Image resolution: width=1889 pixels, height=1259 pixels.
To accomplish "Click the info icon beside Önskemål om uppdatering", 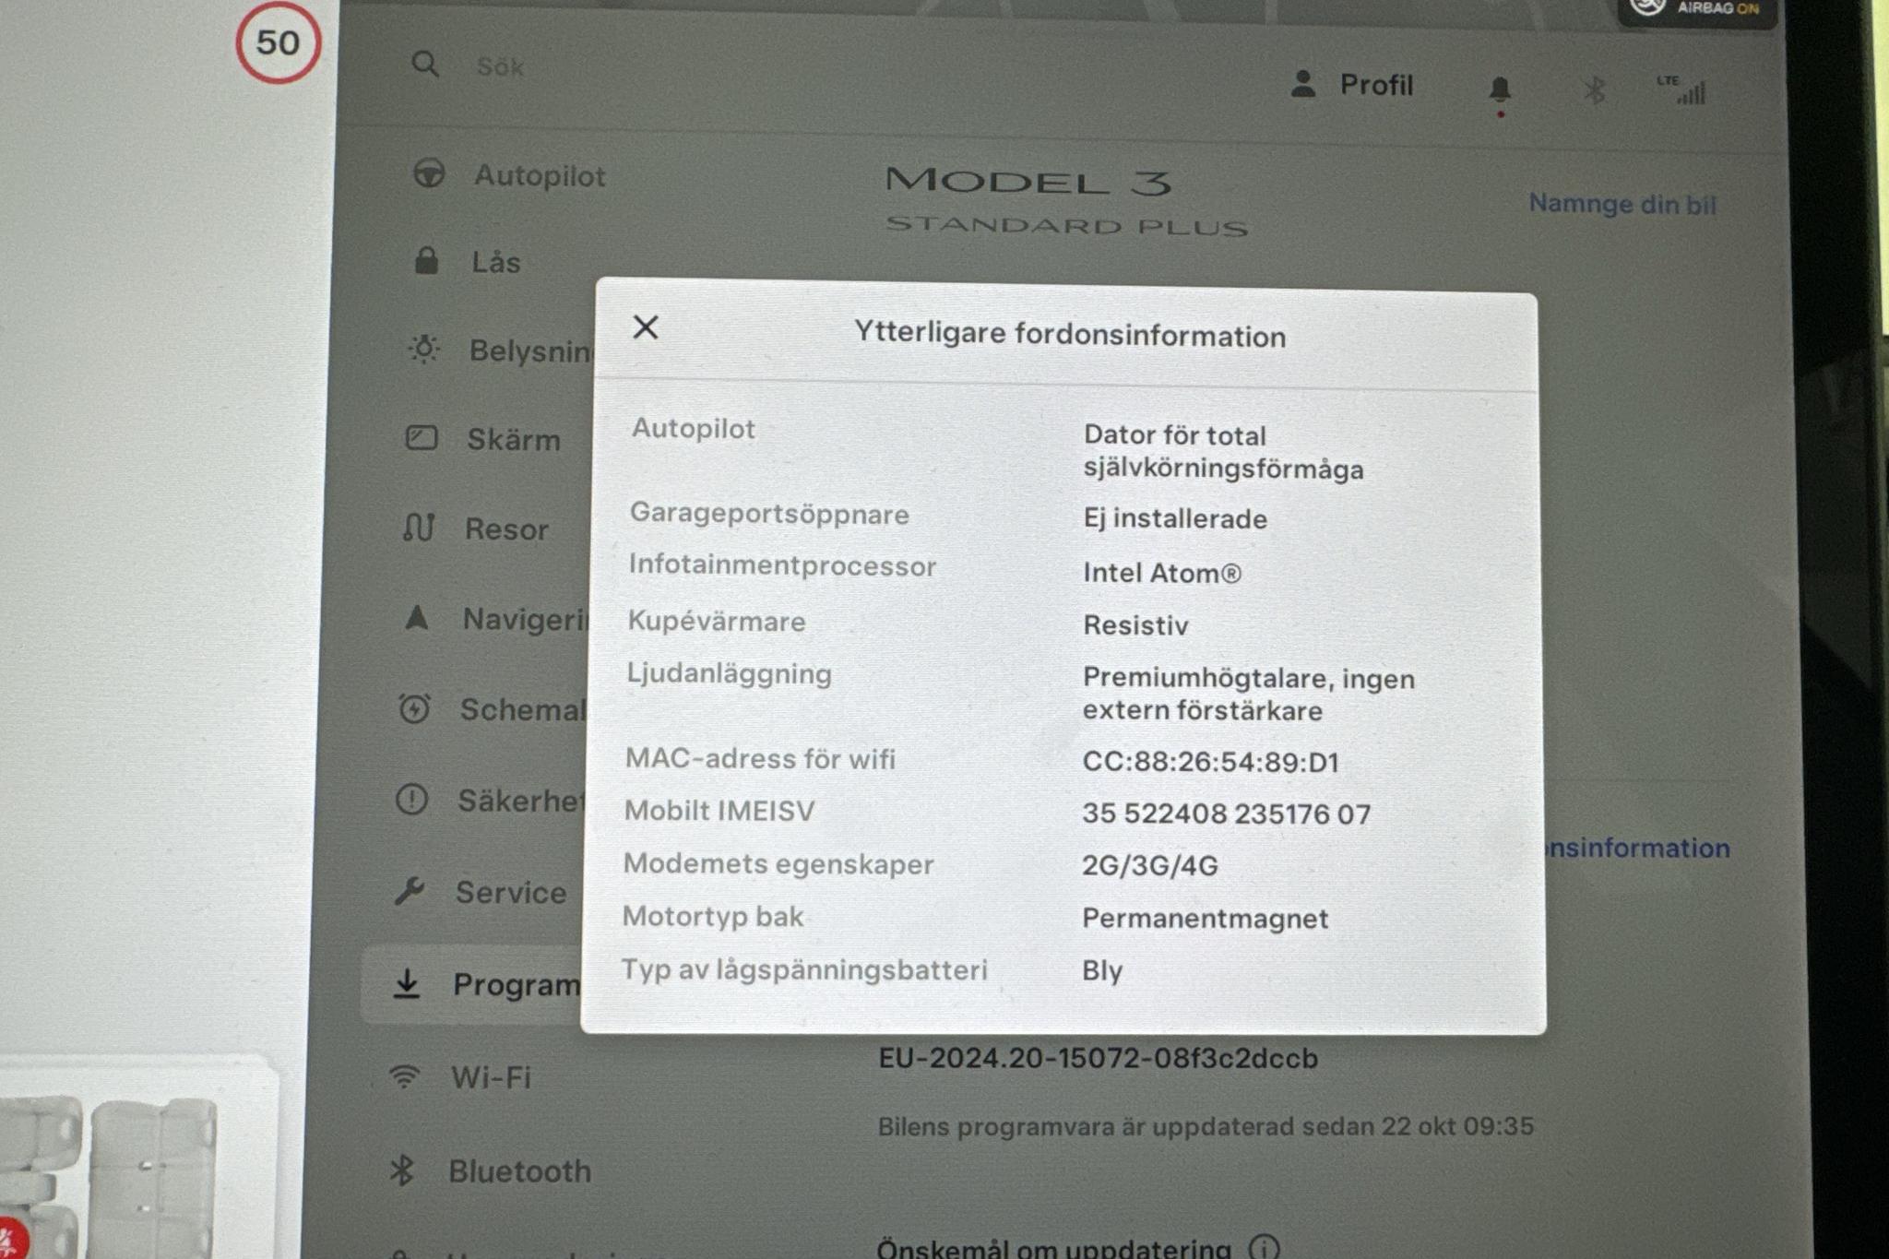I will coord(1264,1247).
